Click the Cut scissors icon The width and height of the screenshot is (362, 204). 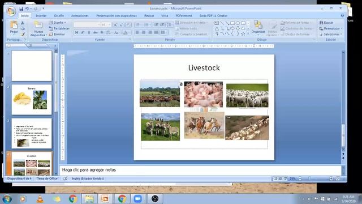tap(23, 23)
